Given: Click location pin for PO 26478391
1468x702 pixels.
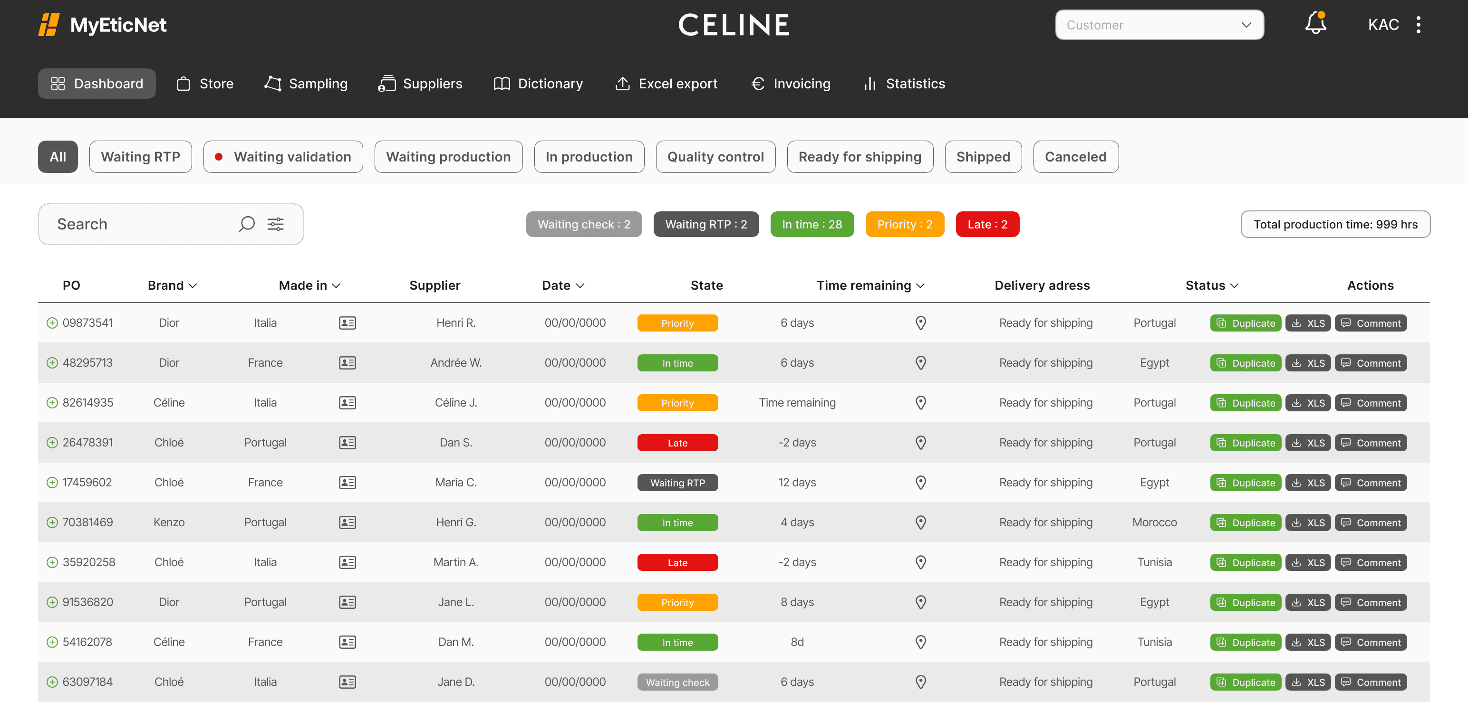Looking at the screenshot, I should [x=920, y=442].
